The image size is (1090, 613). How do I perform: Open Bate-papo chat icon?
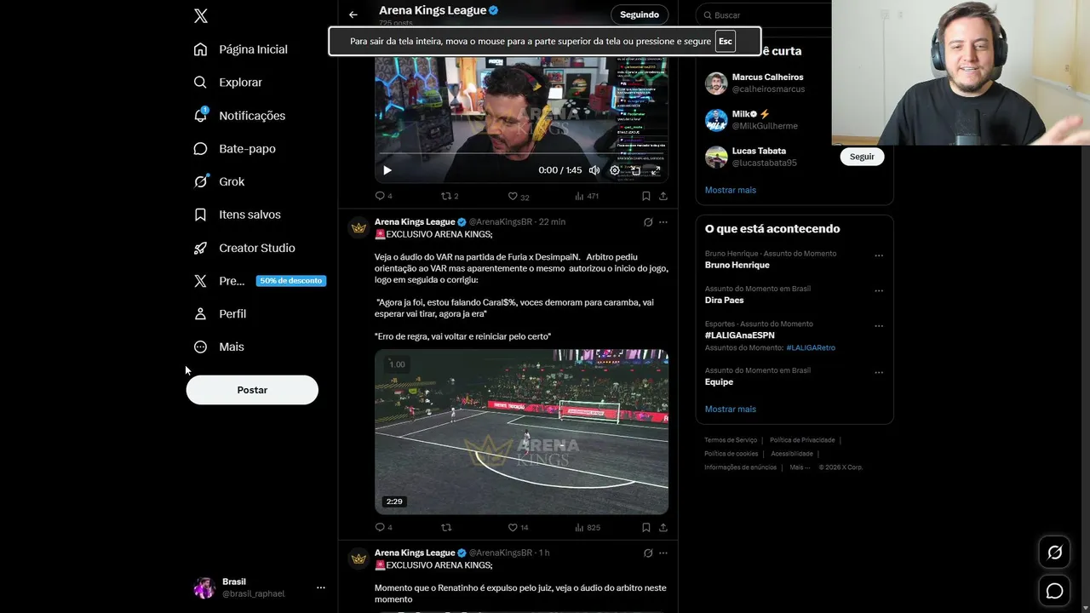201,148
